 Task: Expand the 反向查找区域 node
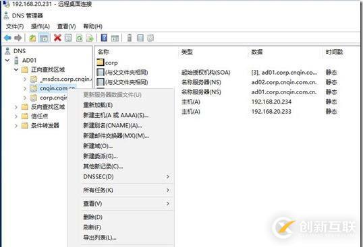(16, 107)
